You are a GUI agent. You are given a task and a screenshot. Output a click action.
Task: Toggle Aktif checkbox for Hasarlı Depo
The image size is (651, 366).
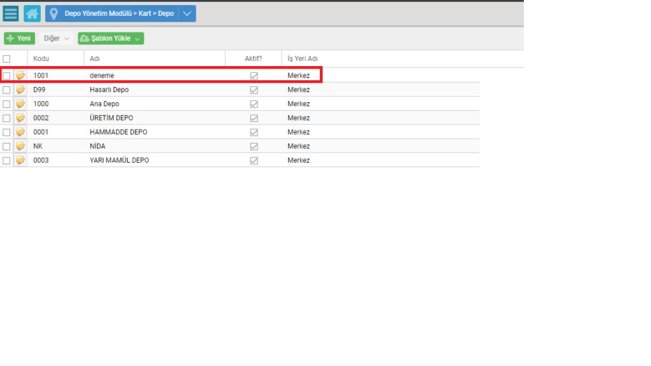(254, 90)
